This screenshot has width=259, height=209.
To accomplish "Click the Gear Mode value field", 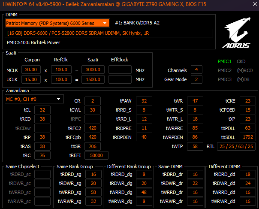I will [x=196, y=79].
